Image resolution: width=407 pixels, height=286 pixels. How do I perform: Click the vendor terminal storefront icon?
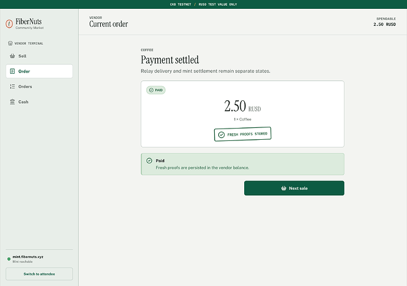[x=10, y=43]
